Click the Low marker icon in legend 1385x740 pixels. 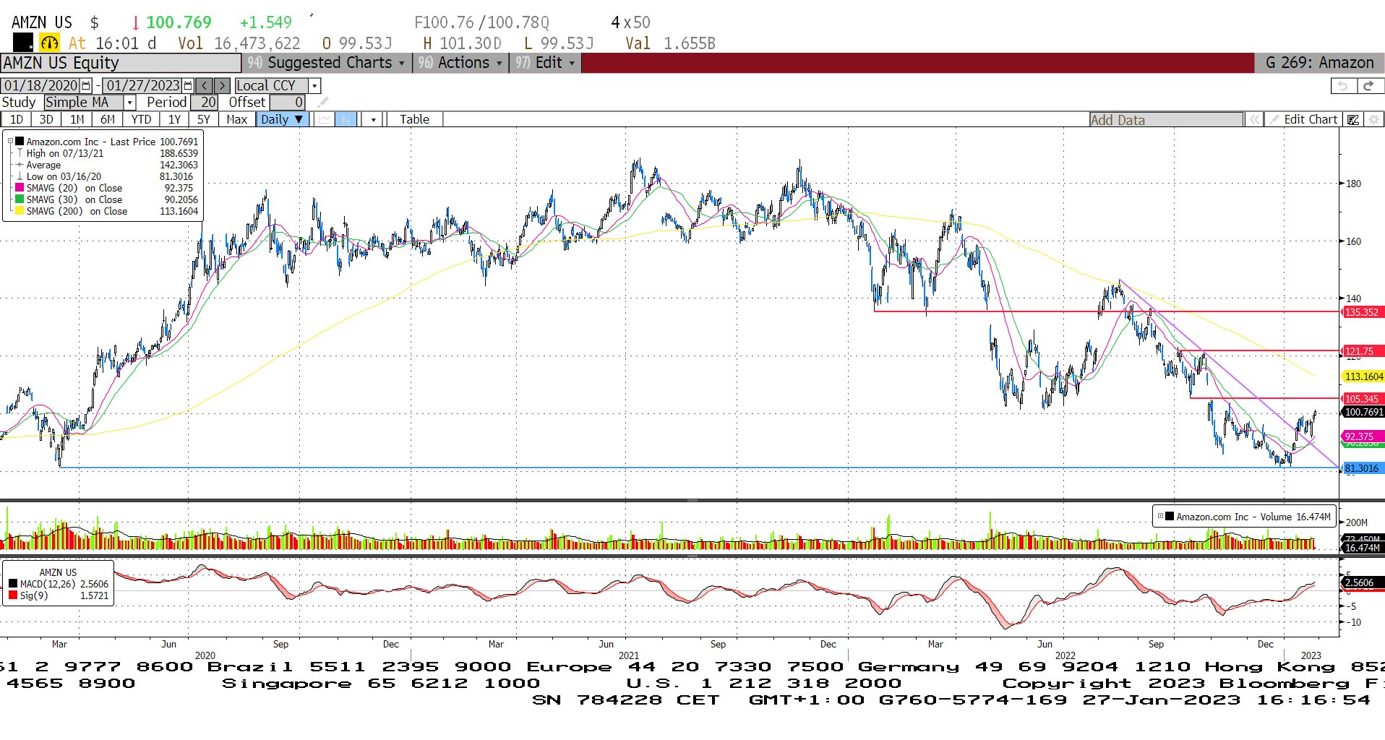(20, 176)
